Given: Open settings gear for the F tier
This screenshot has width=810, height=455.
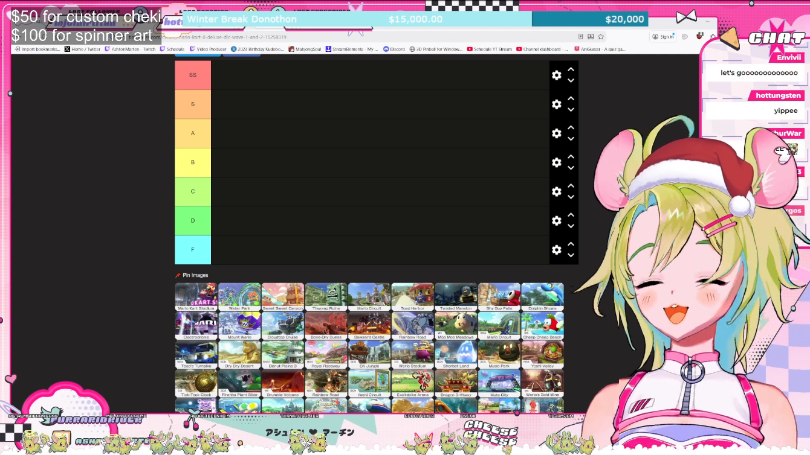Looking at the screenshot, I should click(557, 250).
